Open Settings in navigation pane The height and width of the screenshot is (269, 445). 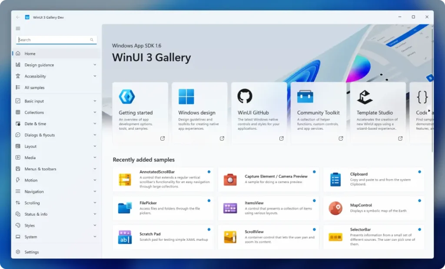pos(56,252)
